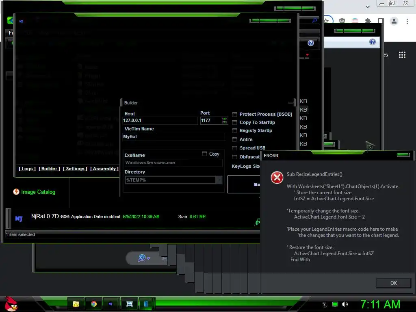Open the Logs link
The width and height of the screenshot is (416, 312).
[x=27, y=169]
